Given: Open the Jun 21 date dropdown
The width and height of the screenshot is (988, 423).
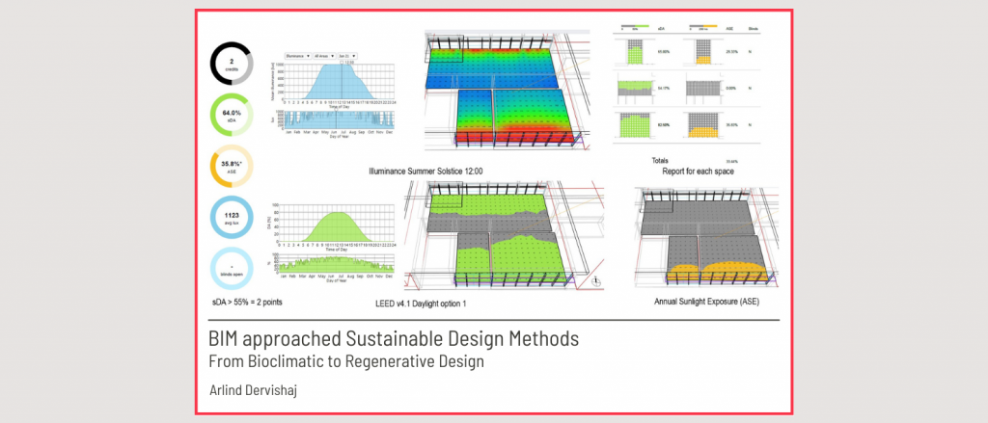Looking at the screenshot, I should pos(348,57).
